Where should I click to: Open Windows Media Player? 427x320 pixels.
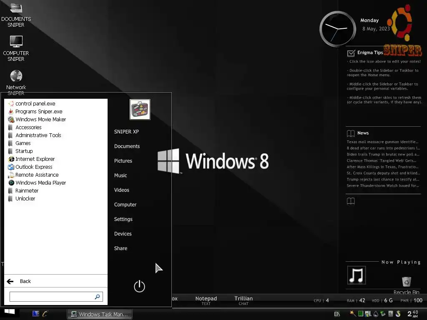(37, 182)
